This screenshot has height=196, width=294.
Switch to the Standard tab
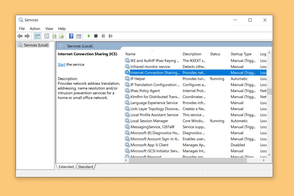pyautogui.click(x=85, y=167)
